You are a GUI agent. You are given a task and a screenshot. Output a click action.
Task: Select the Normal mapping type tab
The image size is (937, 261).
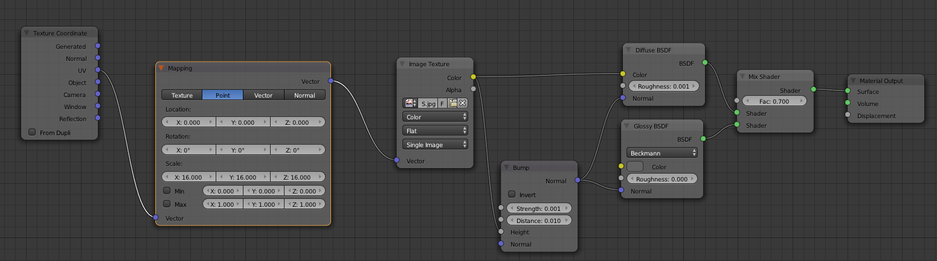coord(304,95)
